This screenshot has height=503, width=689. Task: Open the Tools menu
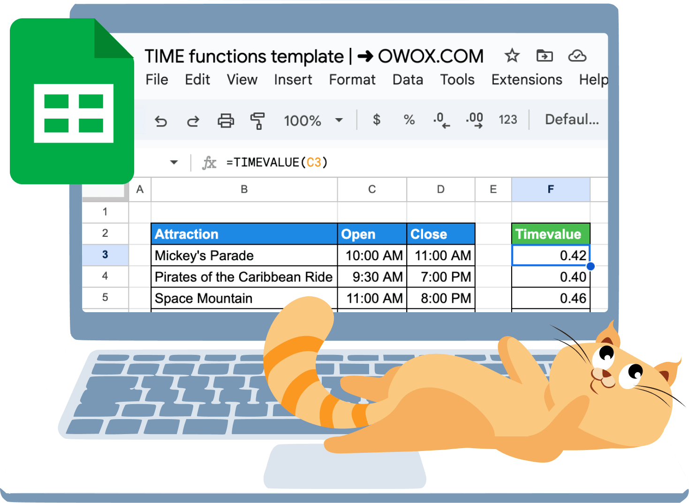[x=457, y=80]
